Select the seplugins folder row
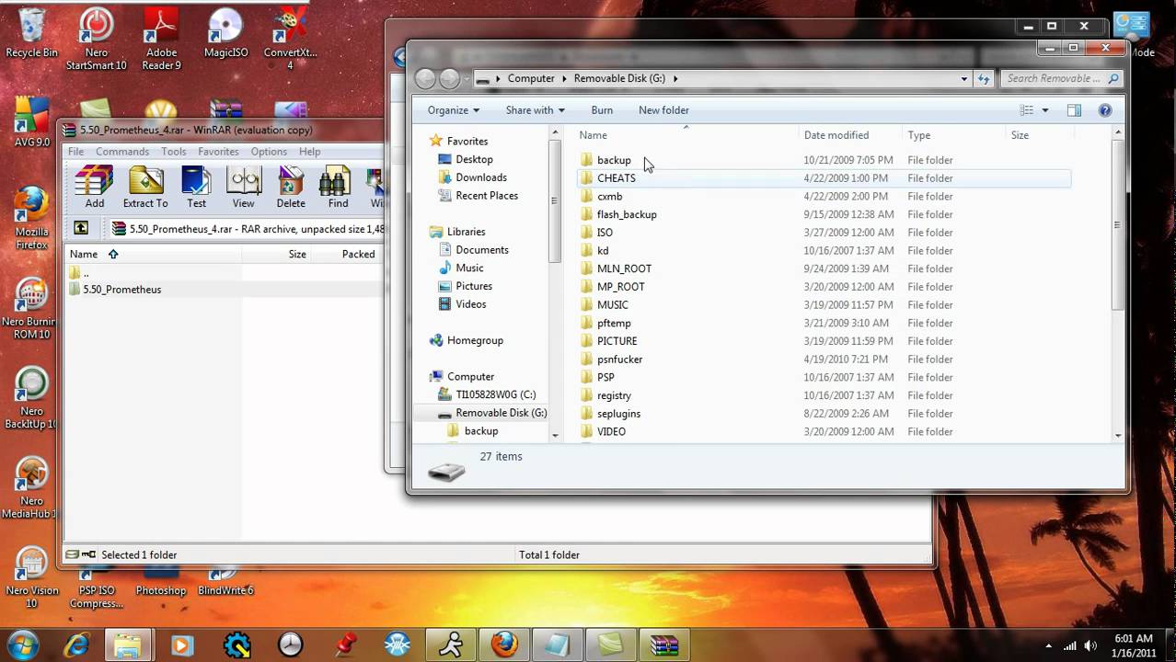 [824, 414]
